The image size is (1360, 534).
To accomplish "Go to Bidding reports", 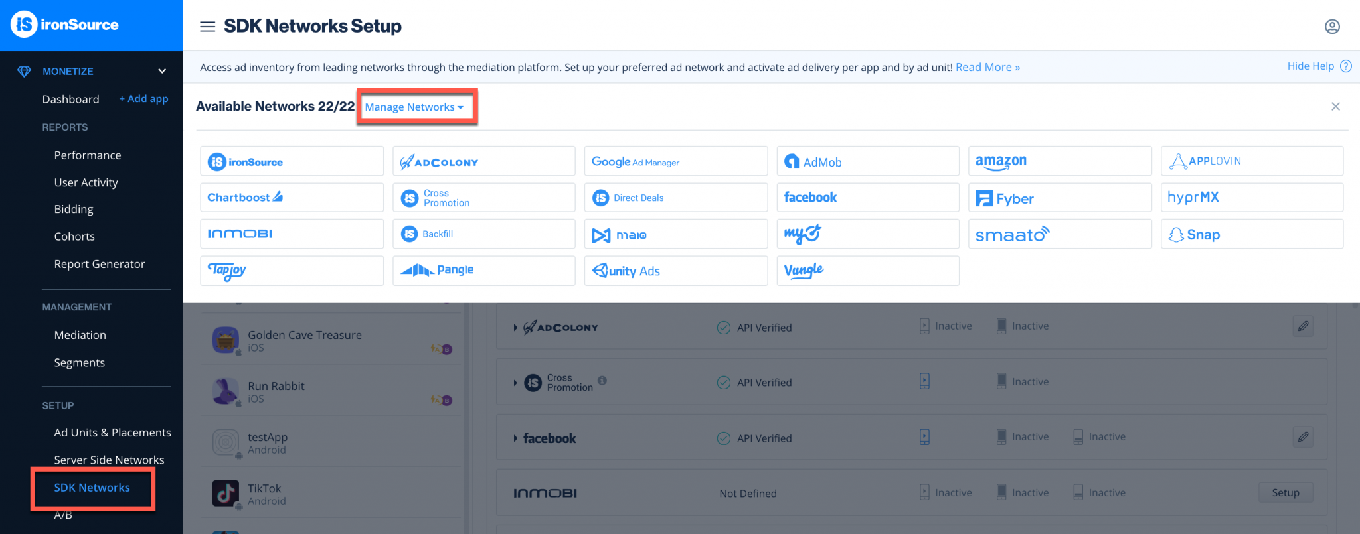I will point(74,209).
